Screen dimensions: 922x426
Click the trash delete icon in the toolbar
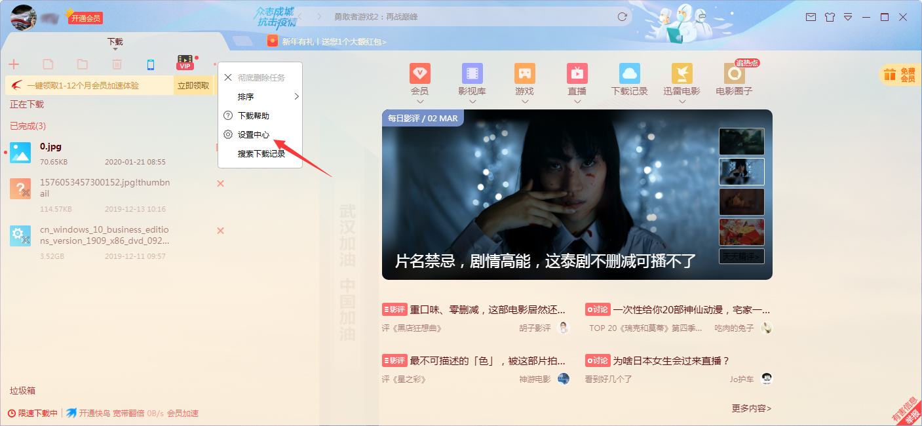click(117, 64)
